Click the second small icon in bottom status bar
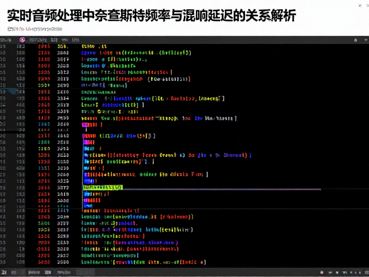The width and height of the screenshot is (369, 277). [x=14, y=272]
